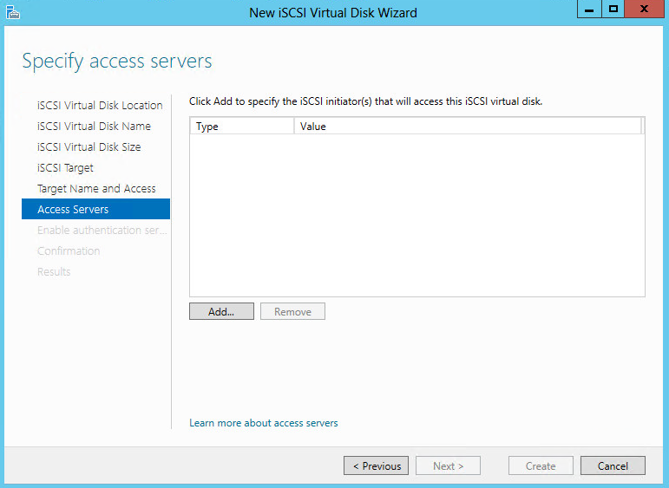Minimize the iSCSI wizard window
669x488 pixels.
coord(587,10)
